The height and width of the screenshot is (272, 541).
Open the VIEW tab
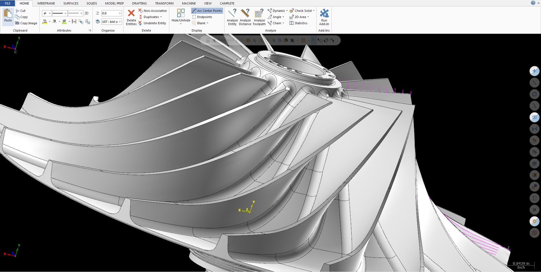tap(208, 3)
